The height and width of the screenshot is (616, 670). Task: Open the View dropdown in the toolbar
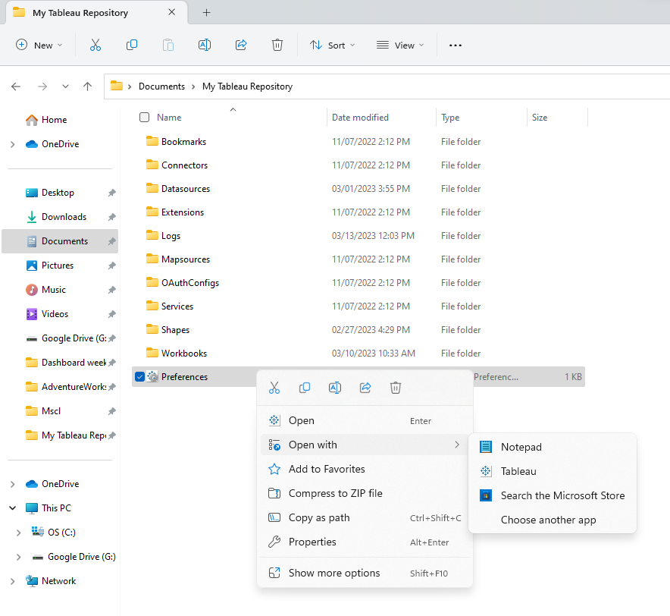400,46
